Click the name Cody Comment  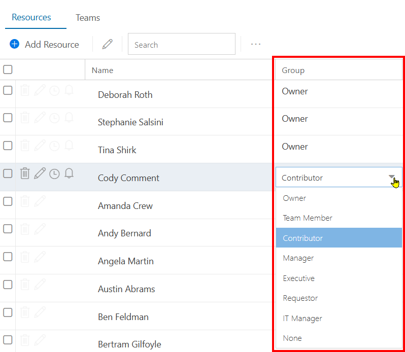tap(128, 178)
